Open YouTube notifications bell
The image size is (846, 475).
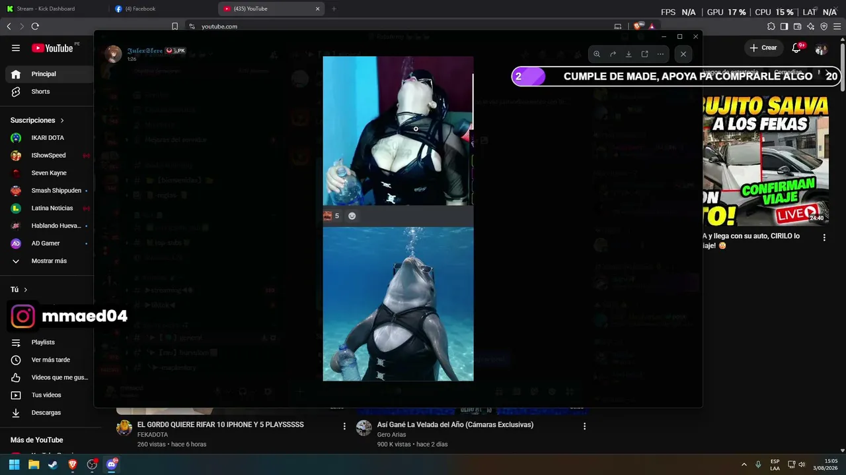click(x=797, y=47)
